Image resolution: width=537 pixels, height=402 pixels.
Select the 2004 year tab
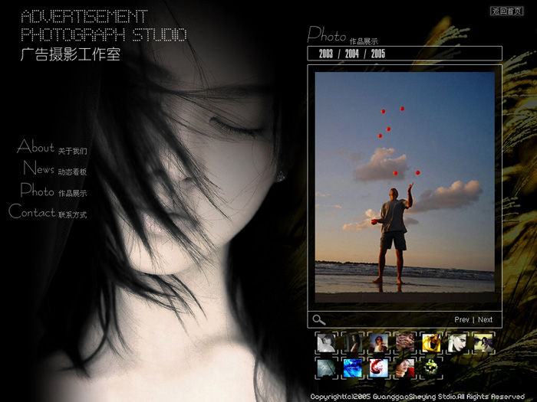pyautogui.click(x=351, y=54)
